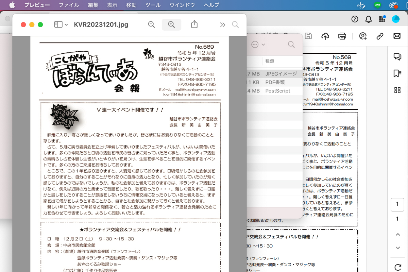Open the Creative Cloud menu bar icon
The image size is (408, 272).
point(394,5)
